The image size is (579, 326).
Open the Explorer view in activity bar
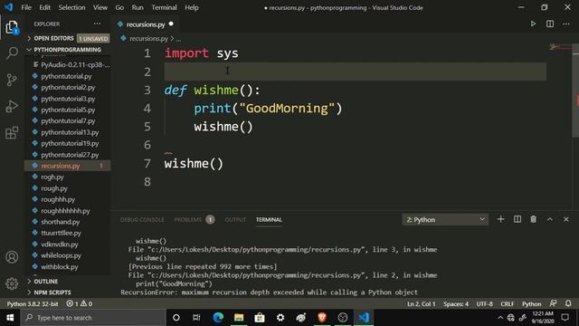point(12,27)
